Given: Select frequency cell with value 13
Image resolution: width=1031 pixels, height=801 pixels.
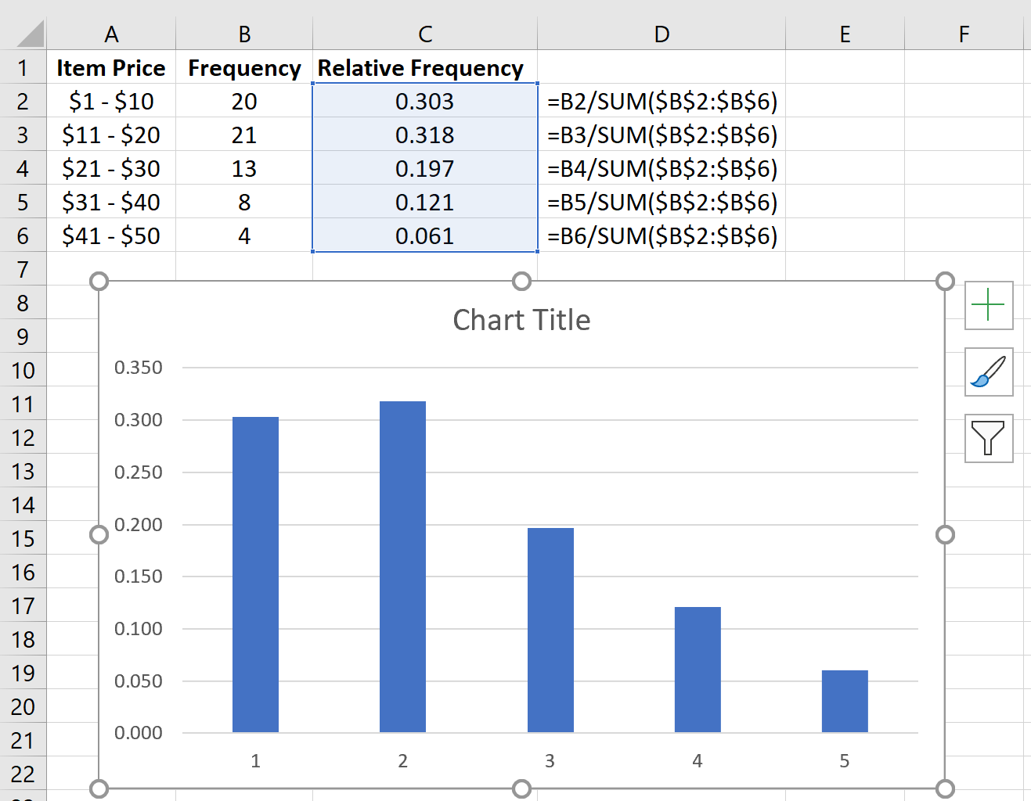Looking at the screenshot, I should pyautogui.click(x=244, y=169).
